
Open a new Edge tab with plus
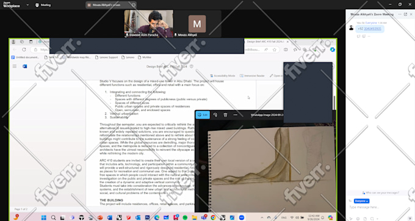(x=295, y=42)
